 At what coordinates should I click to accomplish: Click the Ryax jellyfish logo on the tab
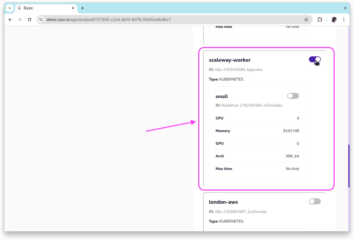coord(19,8)
